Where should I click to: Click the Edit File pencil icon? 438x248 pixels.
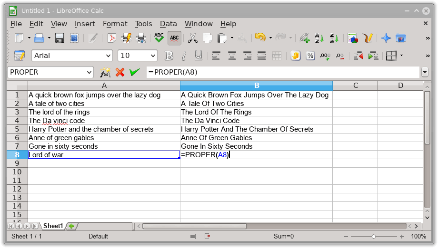93,38
